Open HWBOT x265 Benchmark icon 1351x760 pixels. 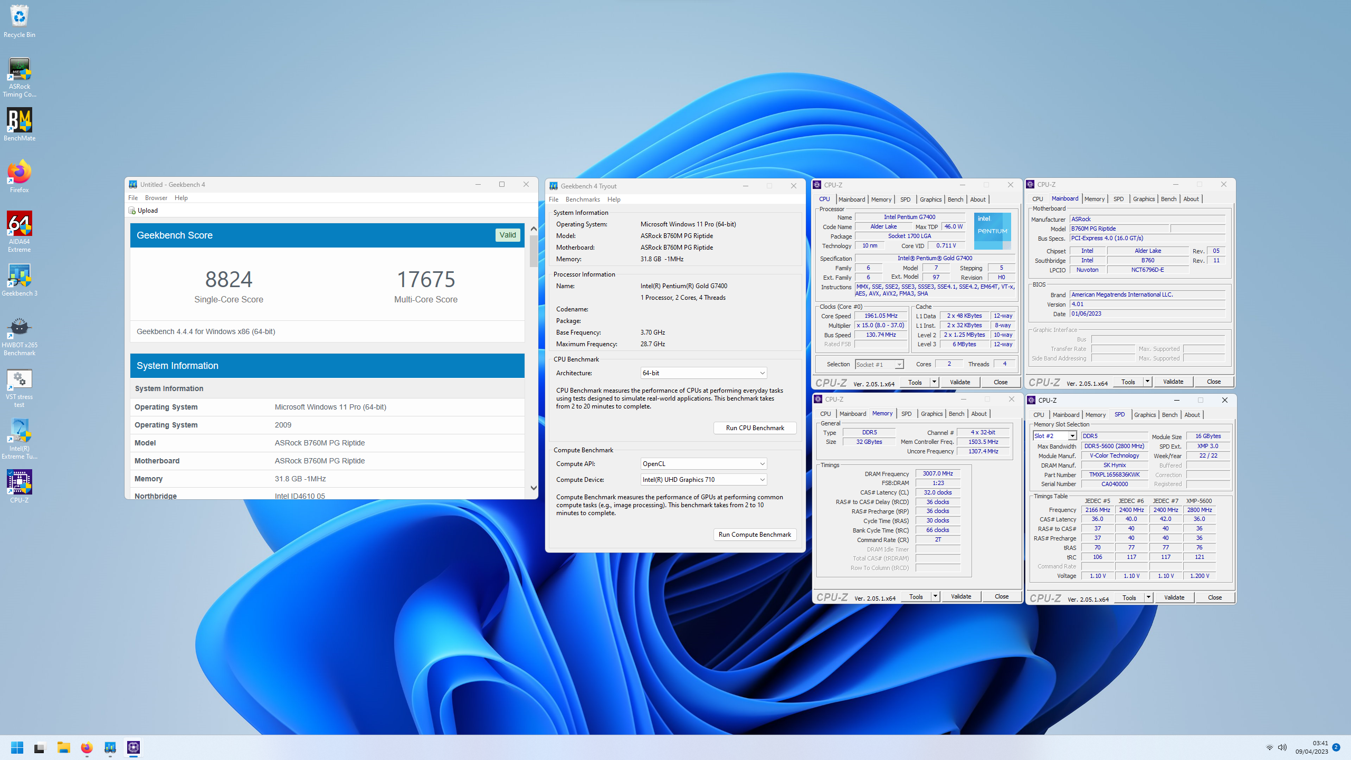click(20, 335)
